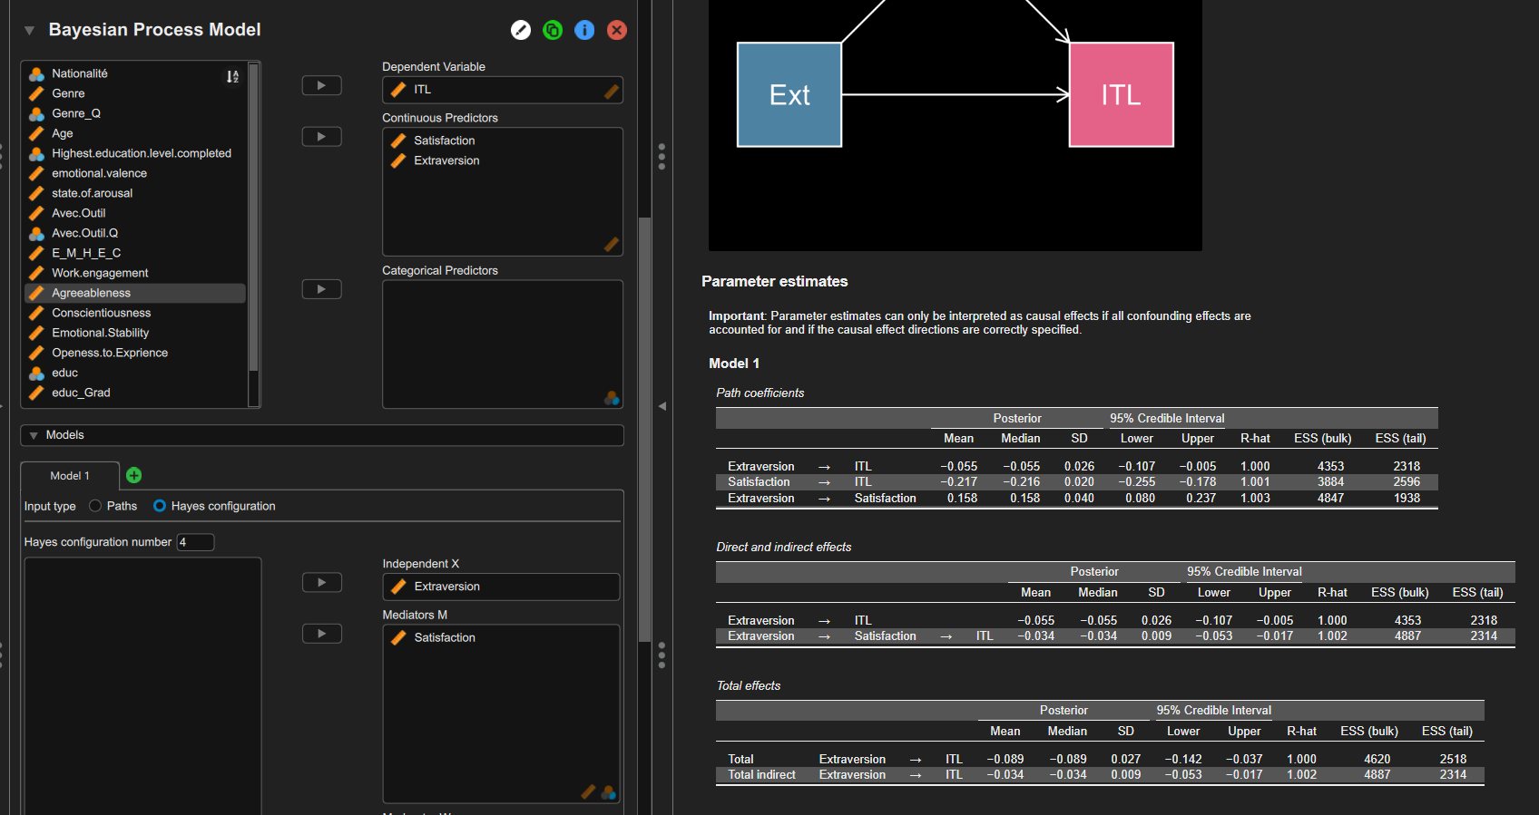Click total effect mean −0.089
Screen dimensions: 1539x815
click(1005, 759)
